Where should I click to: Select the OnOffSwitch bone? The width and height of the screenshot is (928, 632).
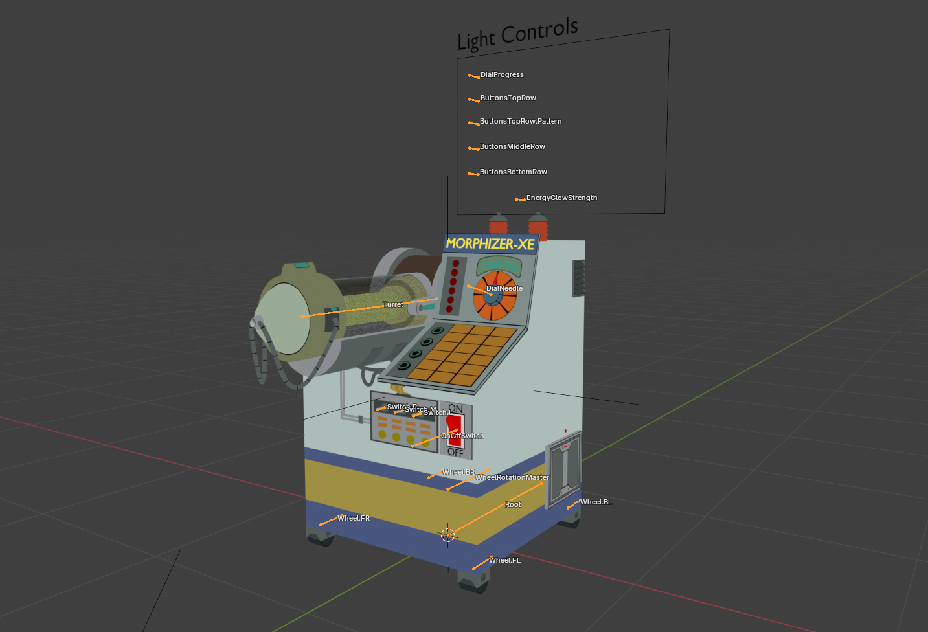point(435,438)
